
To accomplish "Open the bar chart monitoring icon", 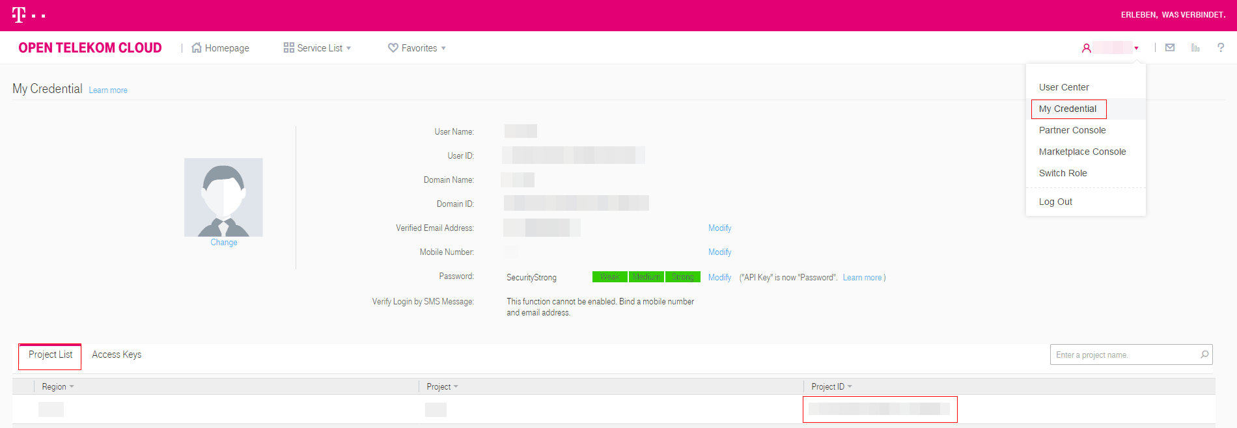I will point(1195,47).
